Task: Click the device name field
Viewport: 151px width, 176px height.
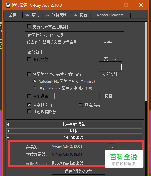Action: [x=75, y=96]
